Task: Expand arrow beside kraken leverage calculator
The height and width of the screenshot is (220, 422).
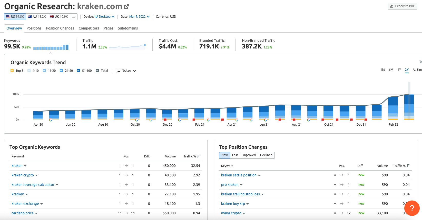Action: (x=57, y=185)
